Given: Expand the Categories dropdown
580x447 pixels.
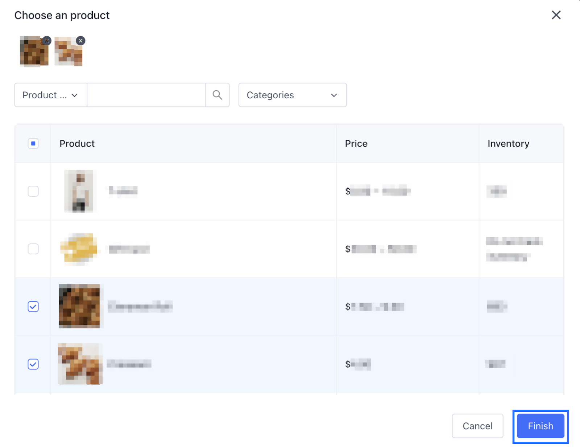Looking at the screenshot, I should click(x=292, y=95).
